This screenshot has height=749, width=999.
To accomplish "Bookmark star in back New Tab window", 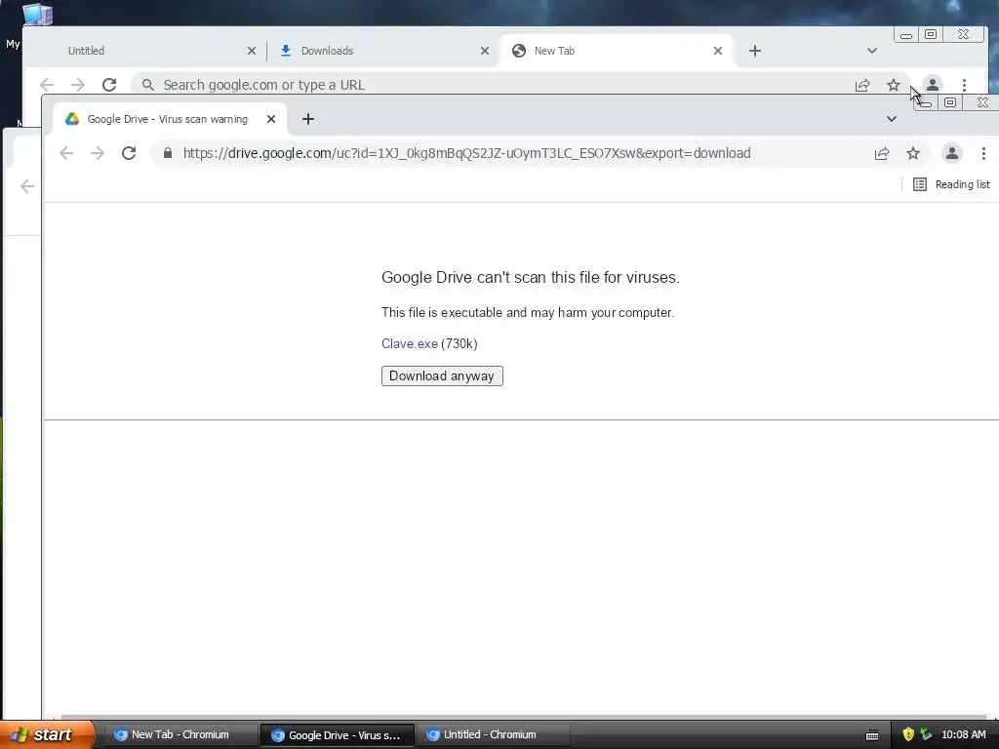I will tap(894, 85).
